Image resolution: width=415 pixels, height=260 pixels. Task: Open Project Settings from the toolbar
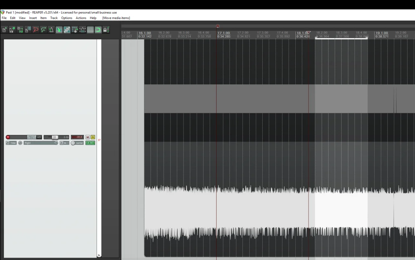pyautogui.click(x=28, y=30)
